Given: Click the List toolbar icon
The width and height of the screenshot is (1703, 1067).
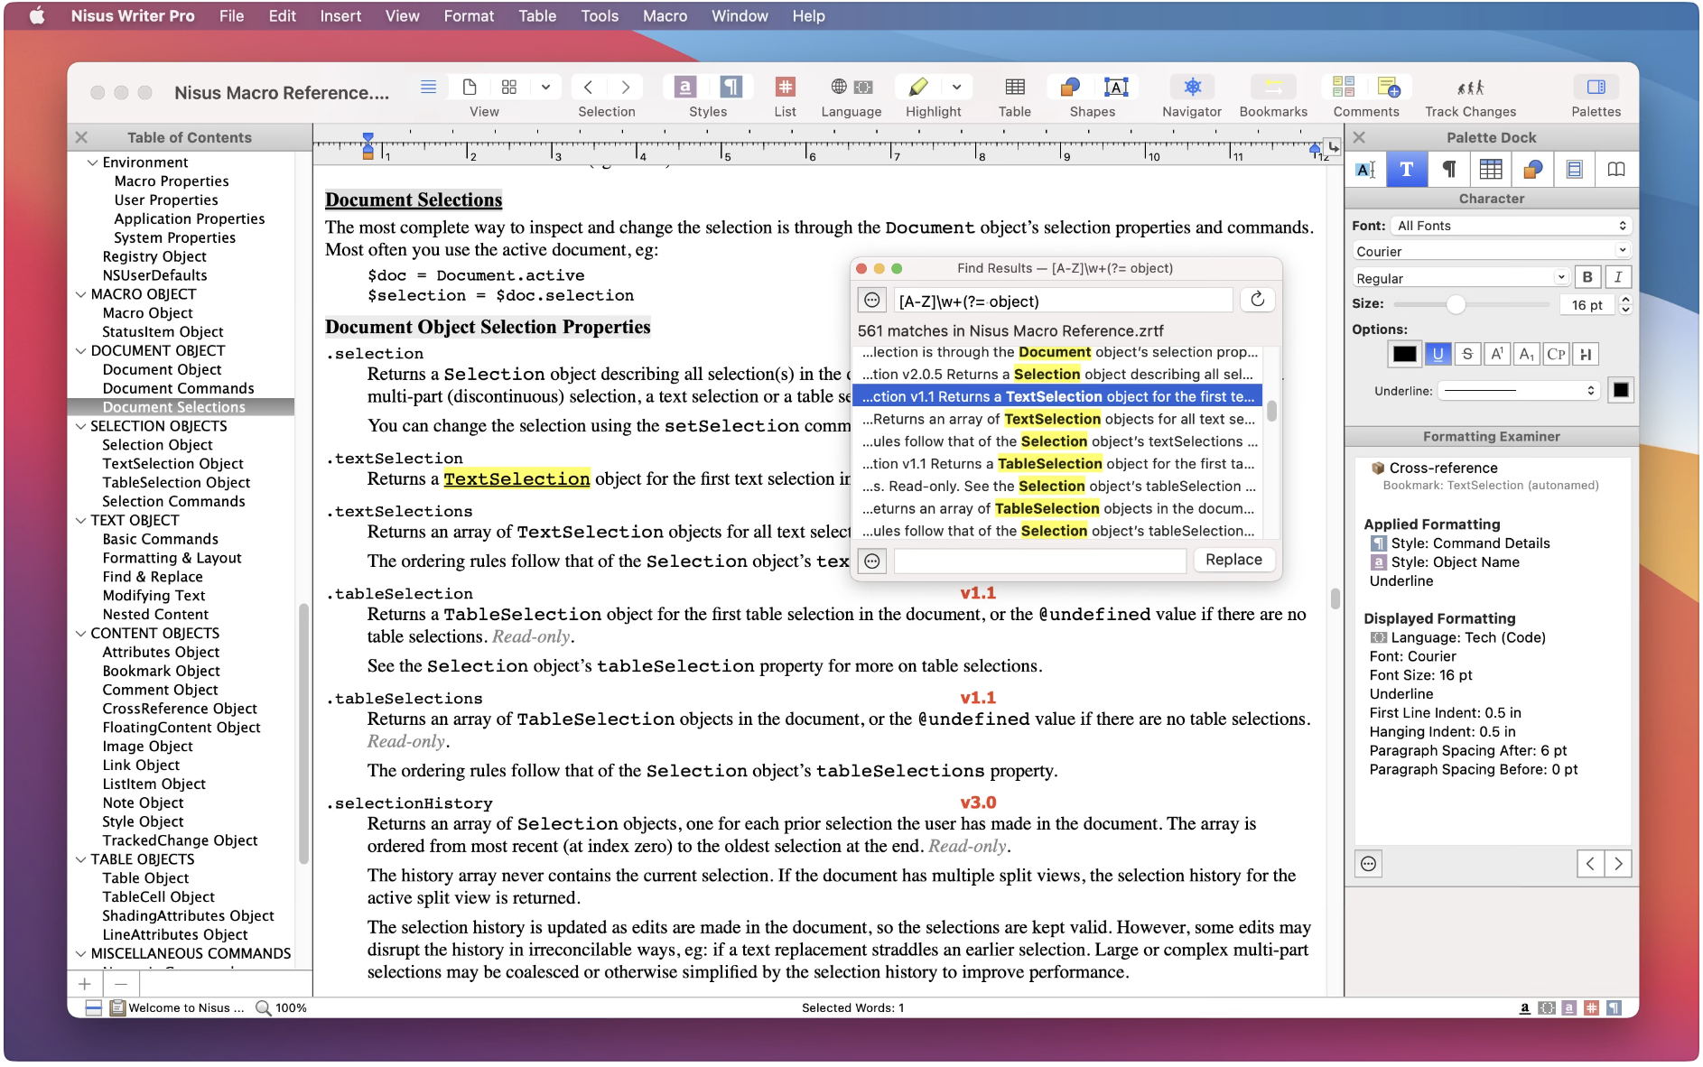Looking at the screenshot, I should tap(785, 88).
